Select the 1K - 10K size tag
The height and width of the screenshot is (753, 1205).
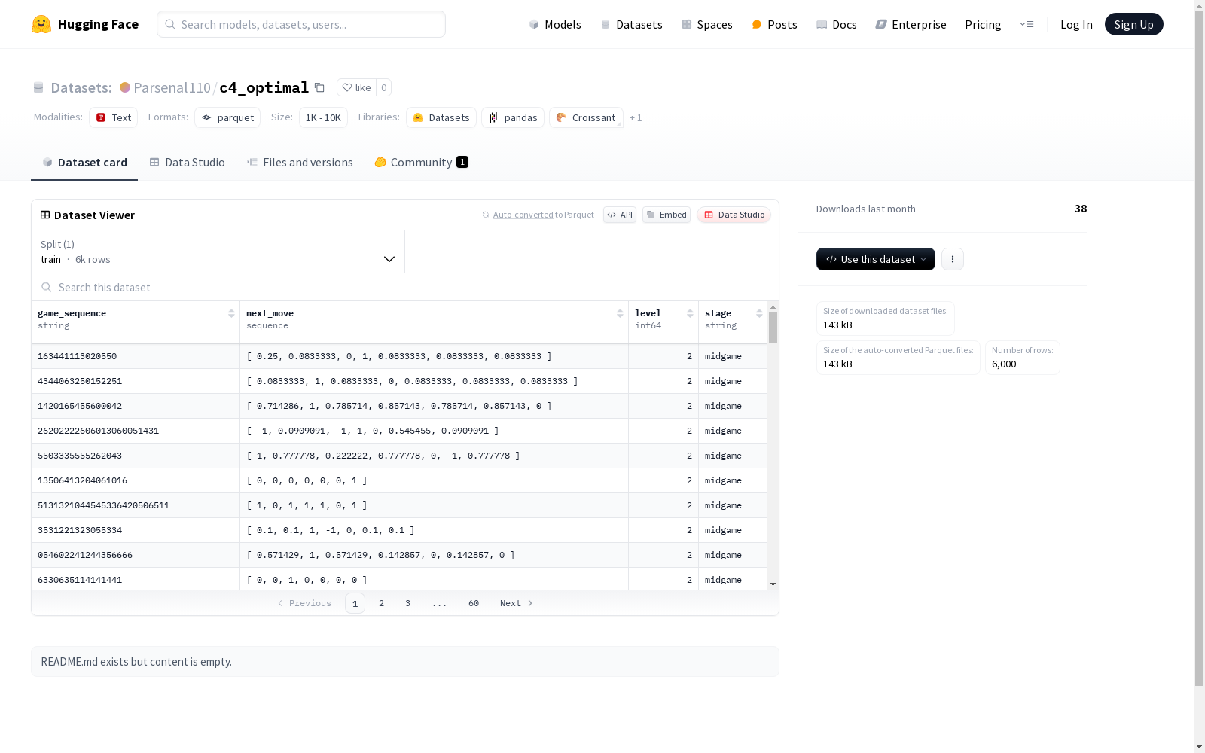pyautogui.click(x=323, y=117)
